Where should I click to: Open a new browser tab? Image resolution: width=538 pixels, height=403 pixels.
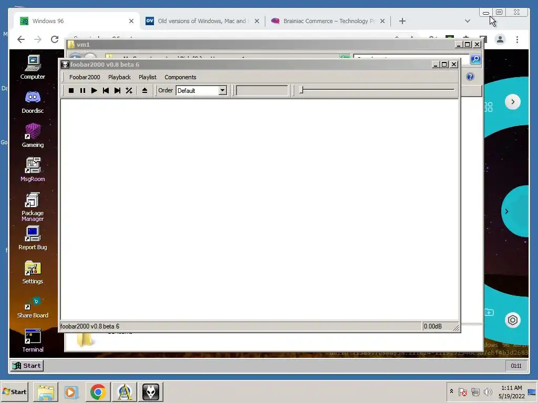[x=402, y=21]
